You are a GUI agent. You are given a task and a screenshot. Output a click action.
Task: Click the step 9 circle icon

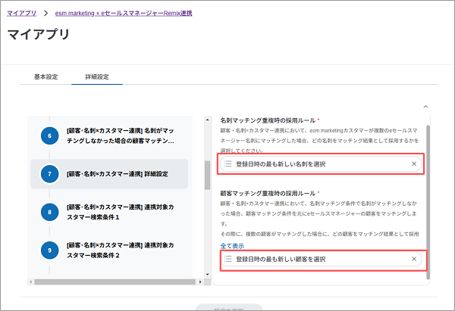[x=49, y=251]
